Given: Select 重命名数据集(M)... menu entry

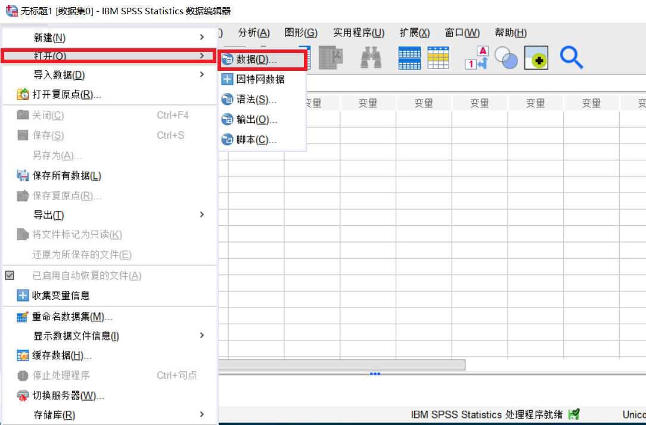Looking at the screenshot, I should 110,317.
